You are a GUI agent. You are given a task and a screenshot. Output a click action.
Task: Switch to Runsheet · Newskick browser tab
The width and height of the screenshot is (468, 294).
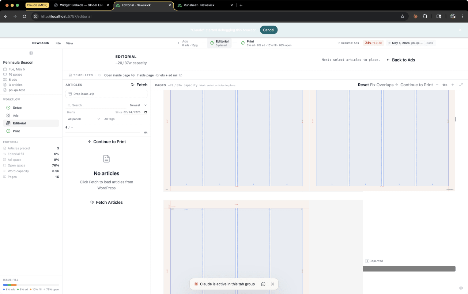tap(205, 5)
